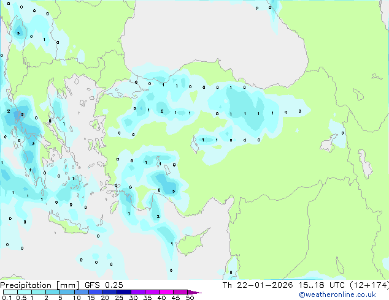Select the 25–30 mm purple legend swatch
Viewport: 389px width, 300px height.
click(126, 292)
